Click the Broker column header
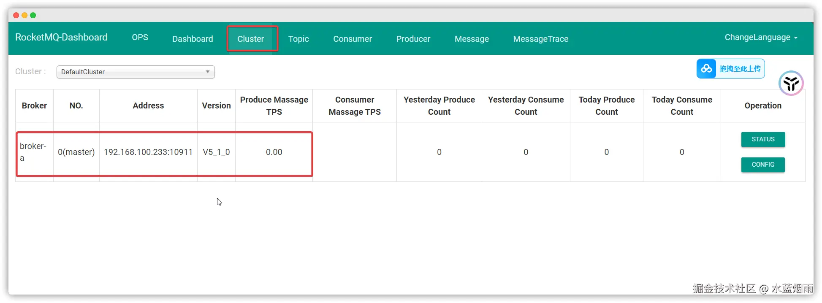This screenshot has height=303, width=822. [34, 106]
